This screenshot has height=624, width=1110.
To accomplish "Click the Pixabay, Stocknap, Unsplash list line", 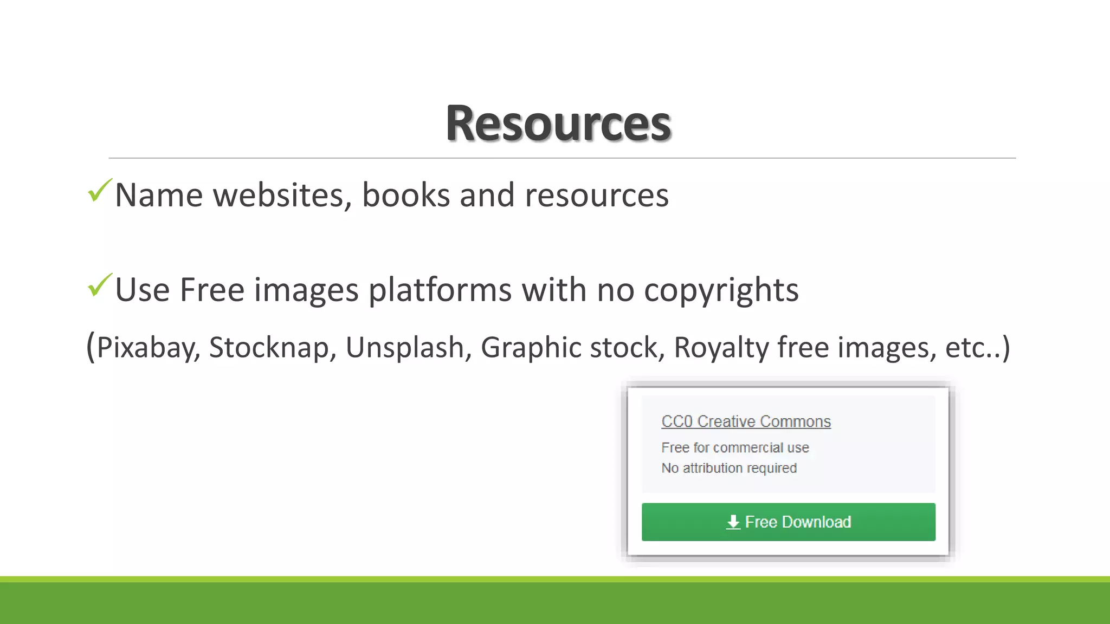I will (x=548, y=347).
